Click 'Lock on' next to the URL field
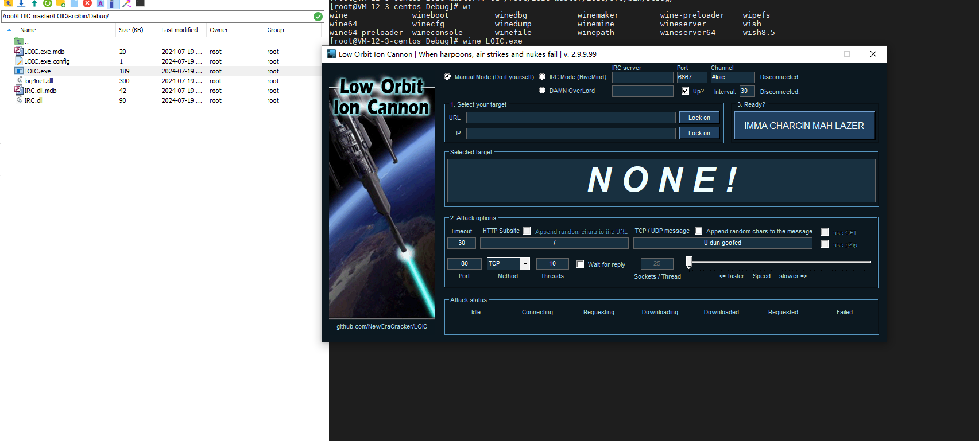 pyautogui.click(x=699, y=118)
